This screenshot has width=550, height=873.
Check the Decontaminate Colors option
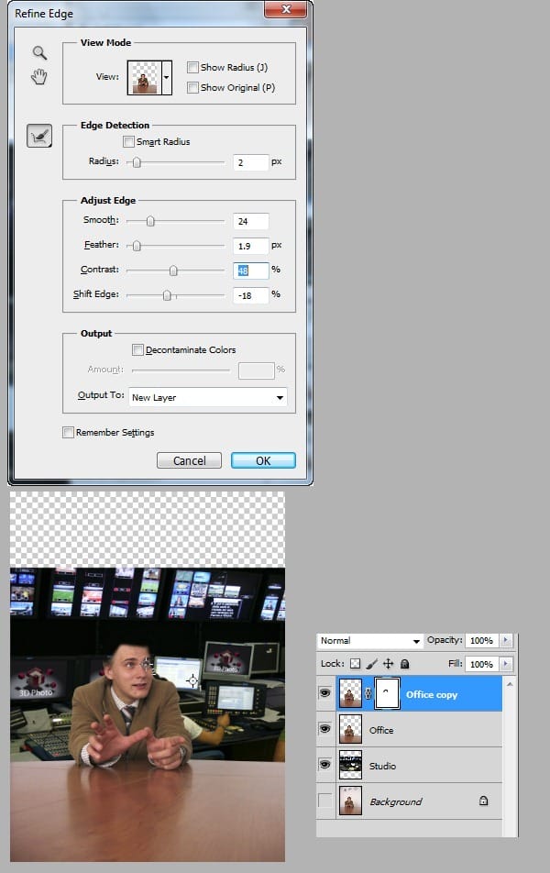(137, 349)
